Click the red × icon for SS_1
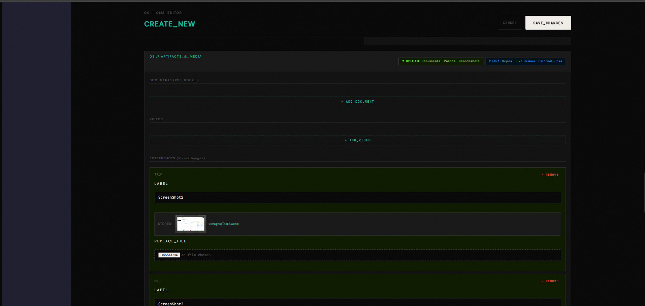 542,281
